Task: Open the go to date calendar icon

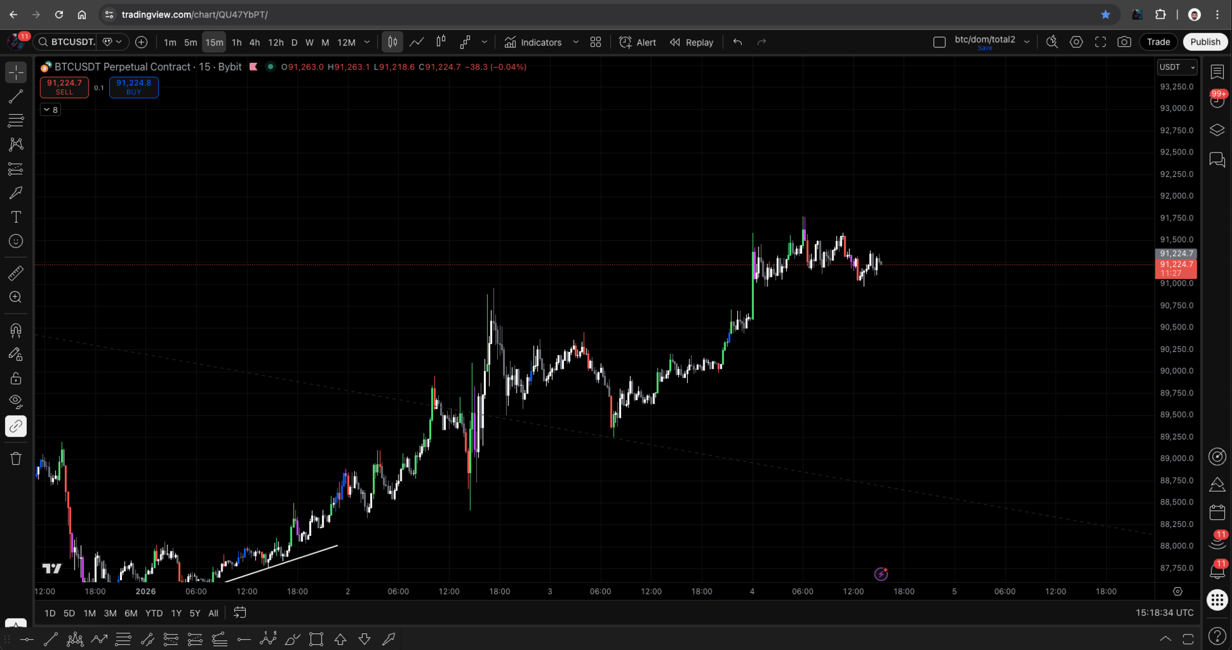Action: tap(240, 613)
